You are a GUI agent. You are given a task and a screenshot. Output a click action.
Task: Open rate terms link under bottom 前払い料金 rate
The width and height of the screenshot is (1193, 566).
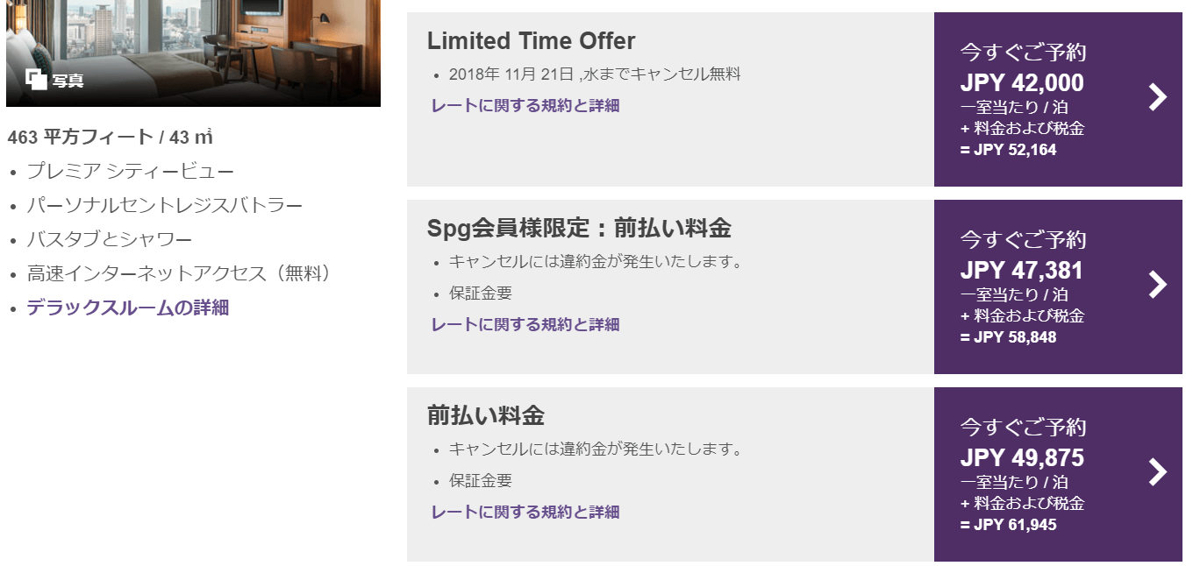click(x=525, y=513)
